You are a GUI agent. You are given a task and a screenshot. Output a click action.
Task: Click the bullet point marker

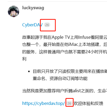(29, 71)
